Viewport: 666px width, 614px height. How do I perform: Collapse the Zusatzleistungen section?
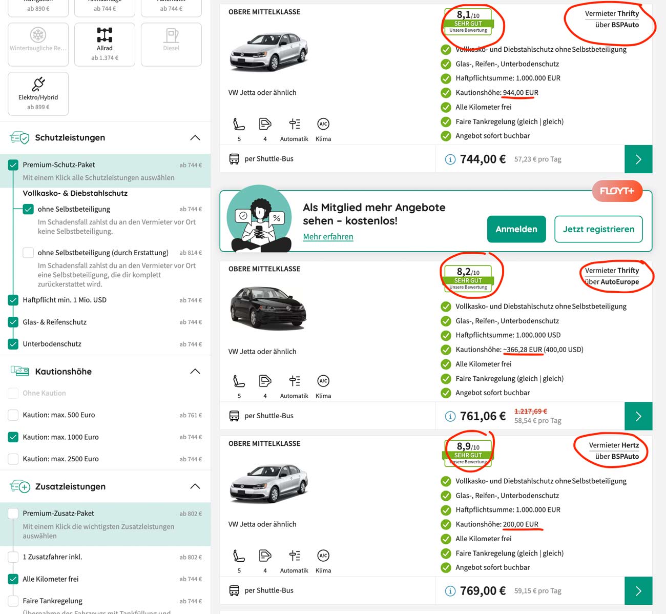[195, 486]
